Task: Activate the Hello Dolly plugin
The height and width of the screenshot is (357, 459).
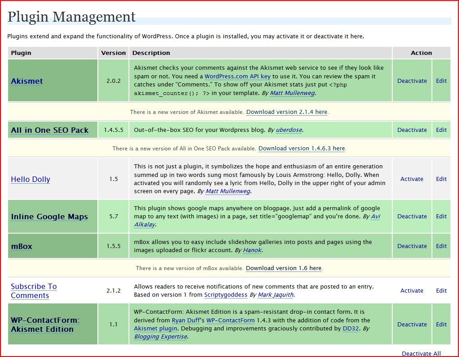Action: (x=412, y=179)
